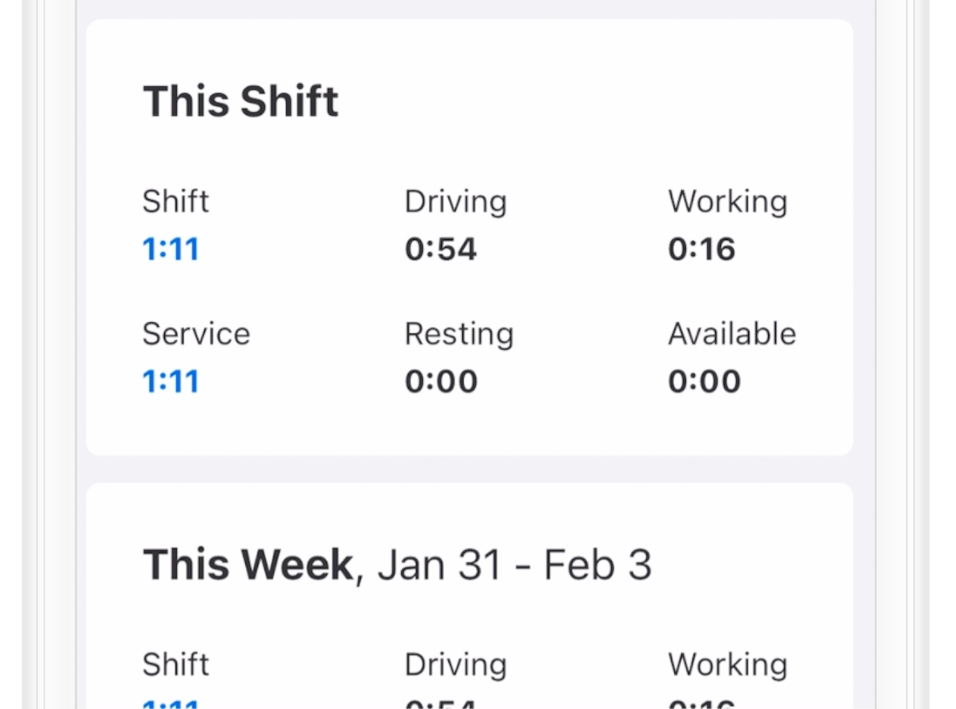Select the Working value 0:16

(701, 248)
